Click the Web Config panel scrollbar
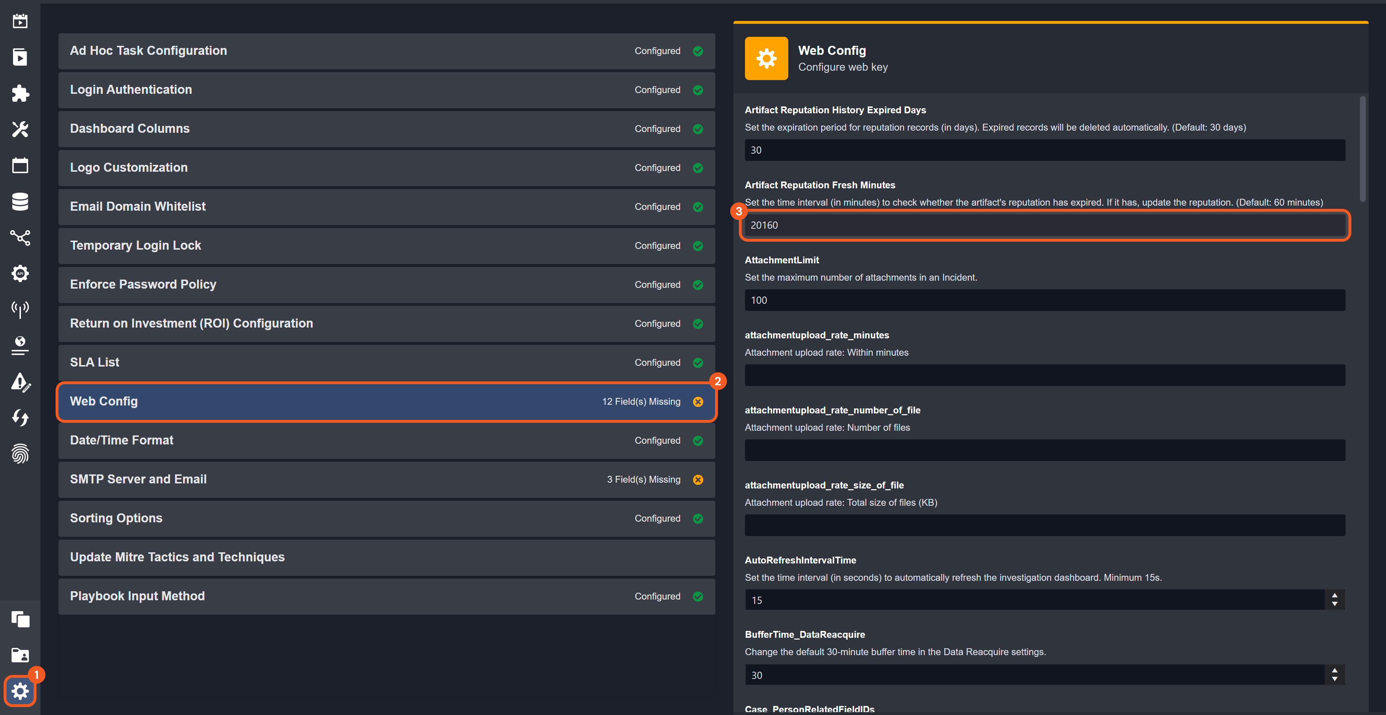 click(1362, 149)
